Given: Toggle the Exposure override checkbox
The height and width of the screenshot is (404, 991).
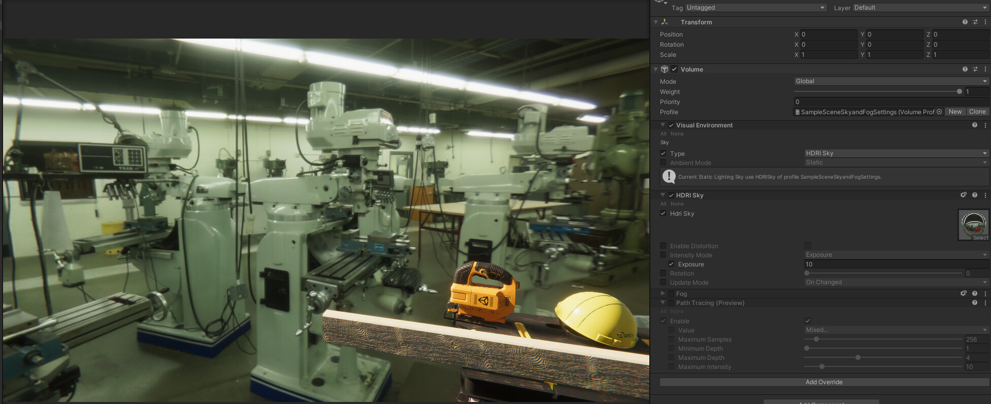Looking at the screenshot, I should click(671, 264).
